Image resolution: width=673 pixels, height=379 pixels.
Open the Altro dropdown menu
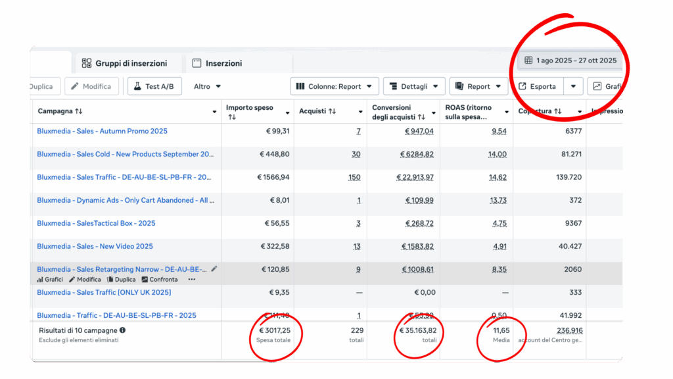pos(207,86)
